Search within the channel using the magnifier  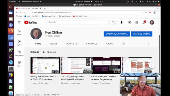click(124, 44)
